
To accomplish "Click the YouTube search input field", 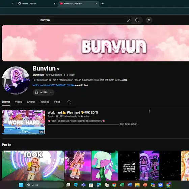I will point(83,20).
